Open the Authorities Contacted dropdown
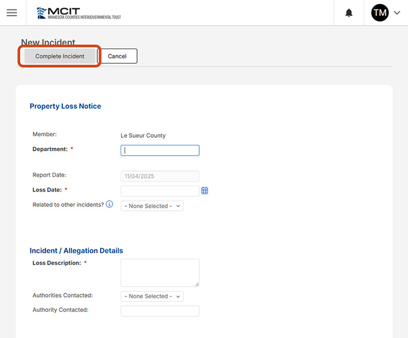Image resolution: width=408 pixels, height=338 pixels. (152, 297)
